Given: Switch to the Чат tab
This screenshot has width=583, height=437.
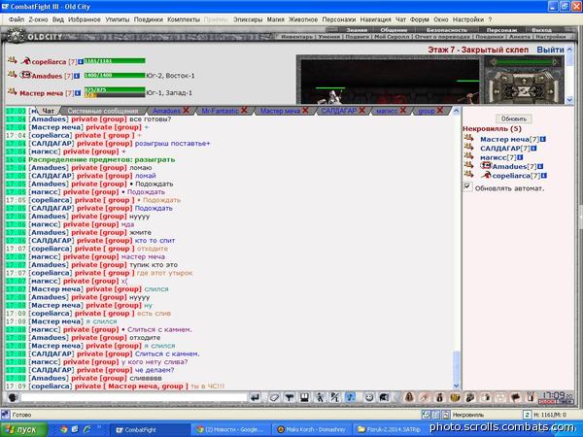Looking at the screenshot, I should pyautogui.click(x=49, y=111).
